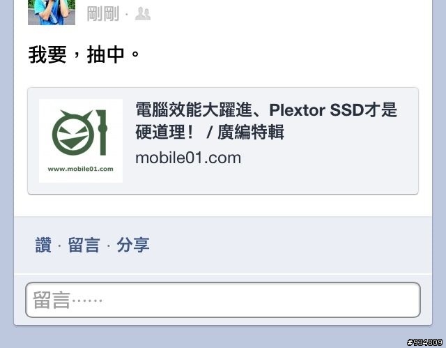Image resolution: width=446 pixels, height=348 pixels.
Task: Click the mobile01.com domain text
Action: pos(188,158)
